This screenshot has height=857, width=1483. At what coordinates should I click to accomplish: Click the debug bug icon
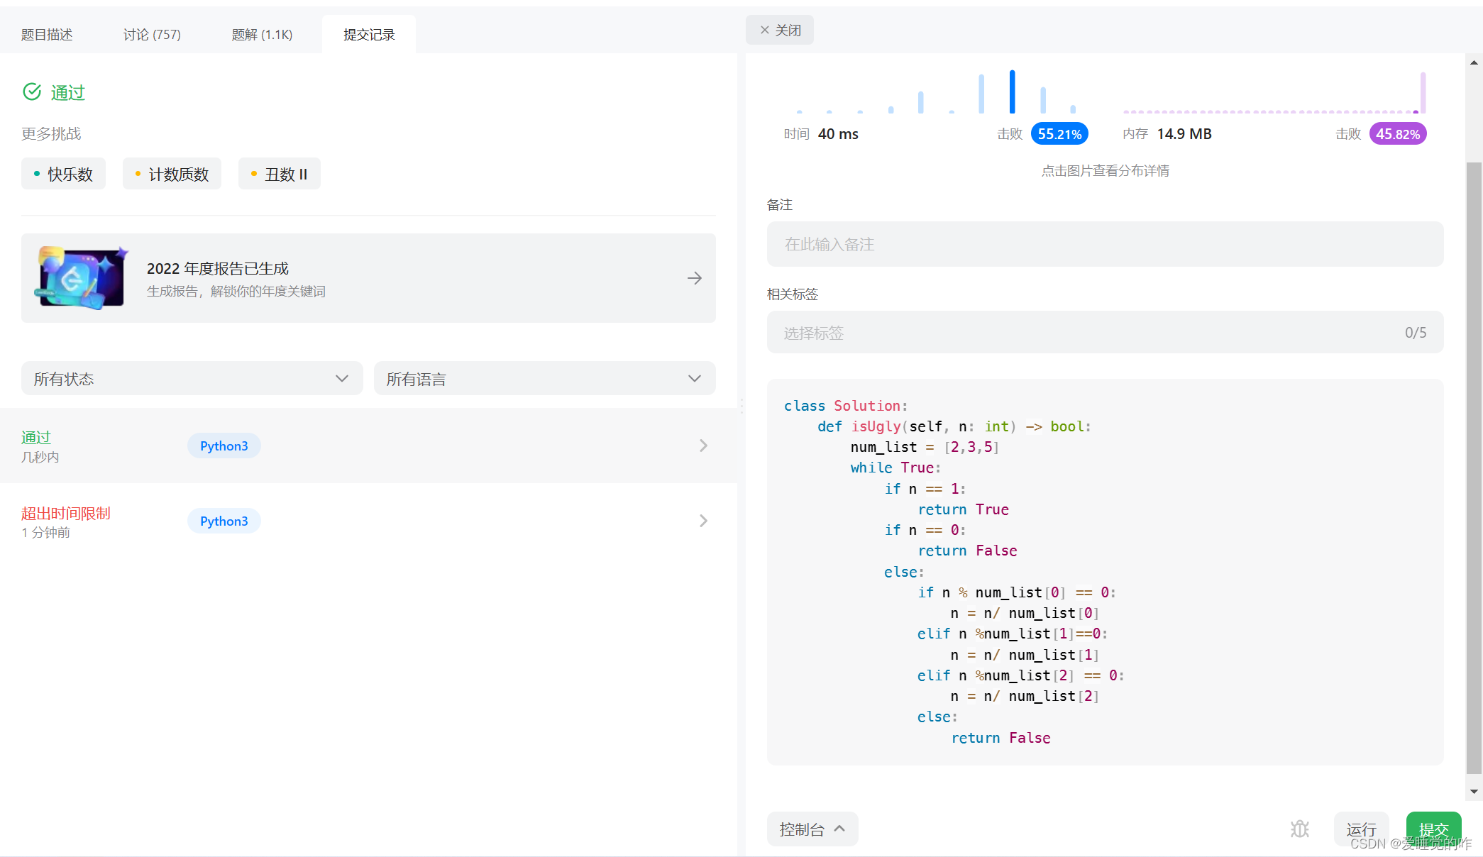pyautogui.click(x=1299, y=829)
